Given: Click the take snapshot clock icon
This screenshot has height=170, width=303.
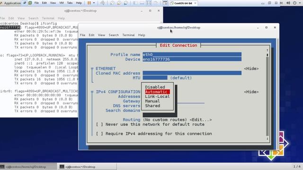Looking at the screenshot, I should coord(112,3).
